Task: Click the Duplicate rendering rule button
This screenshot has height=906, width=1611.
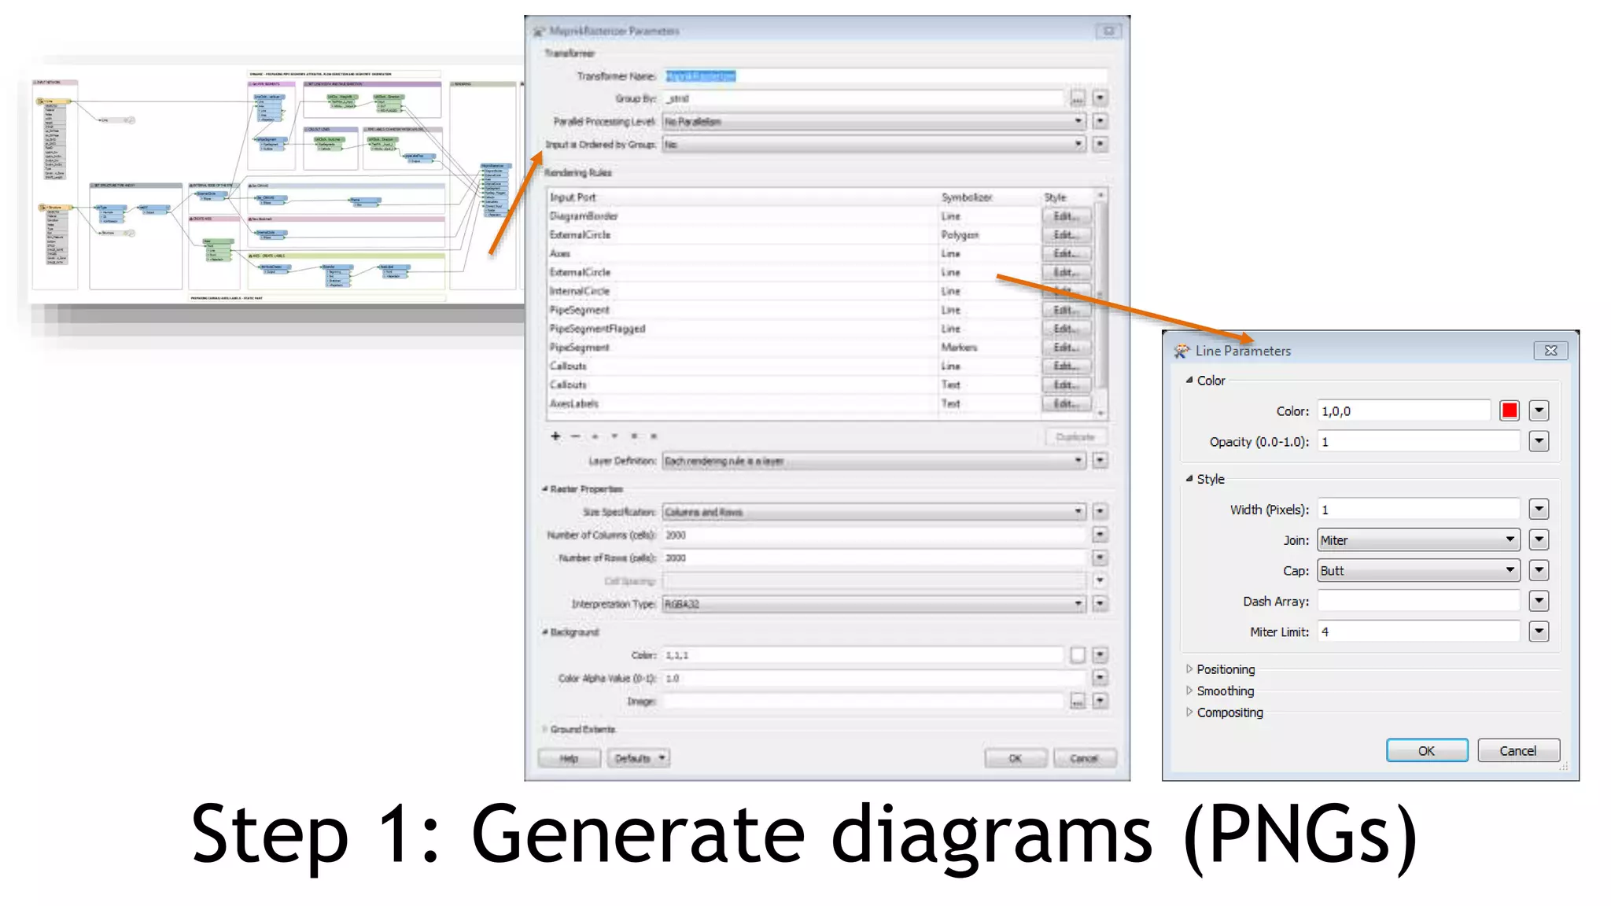Action: 1075,436
